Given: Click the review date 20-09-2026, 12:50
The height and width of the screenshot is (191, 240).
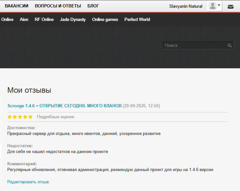Looking at the screenshot, I should [141, 106].
